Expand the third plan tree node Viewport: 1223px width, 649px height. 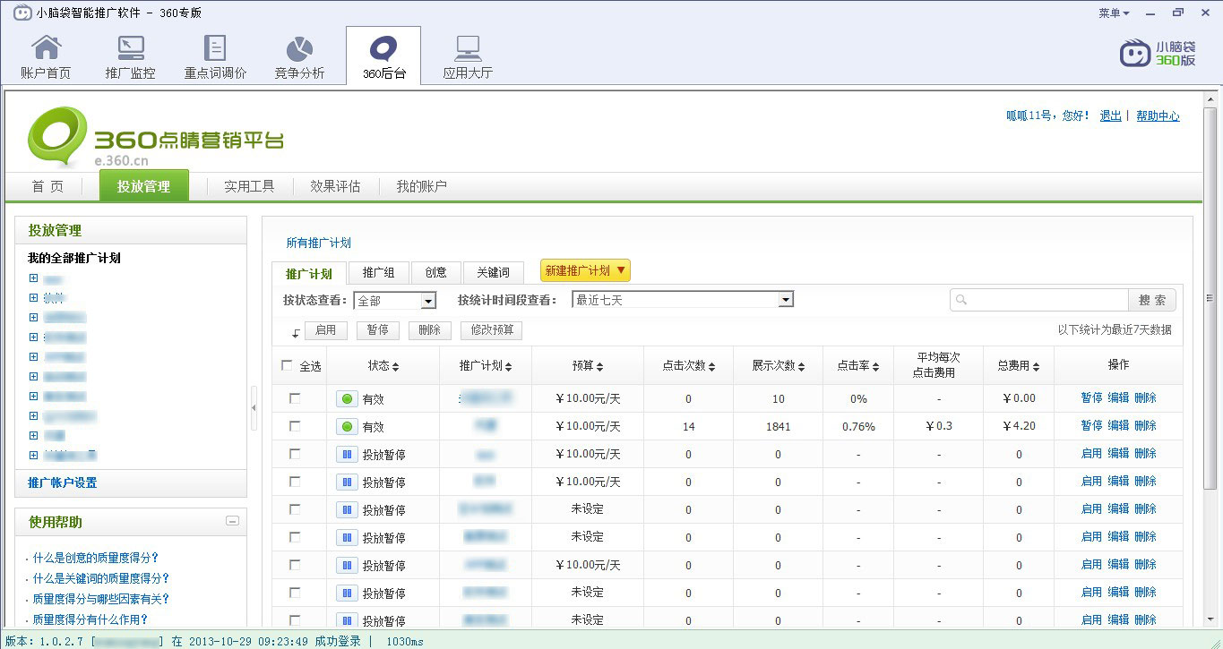click(x=33, y=318)
